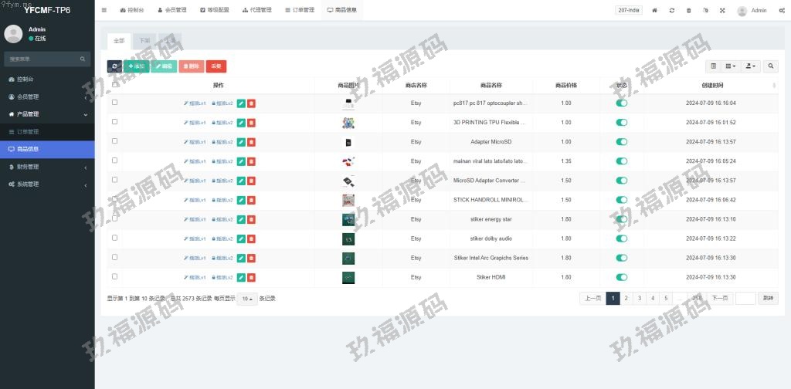Click red delete icon for Stiker HDMI row
The height and width of the screenshot is (389, 791).
pos(251,277)
